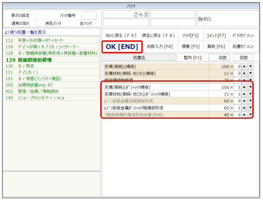263x202 pixels.
Task: Click 病名に戻る [F8] button
Action: [159, 35]
